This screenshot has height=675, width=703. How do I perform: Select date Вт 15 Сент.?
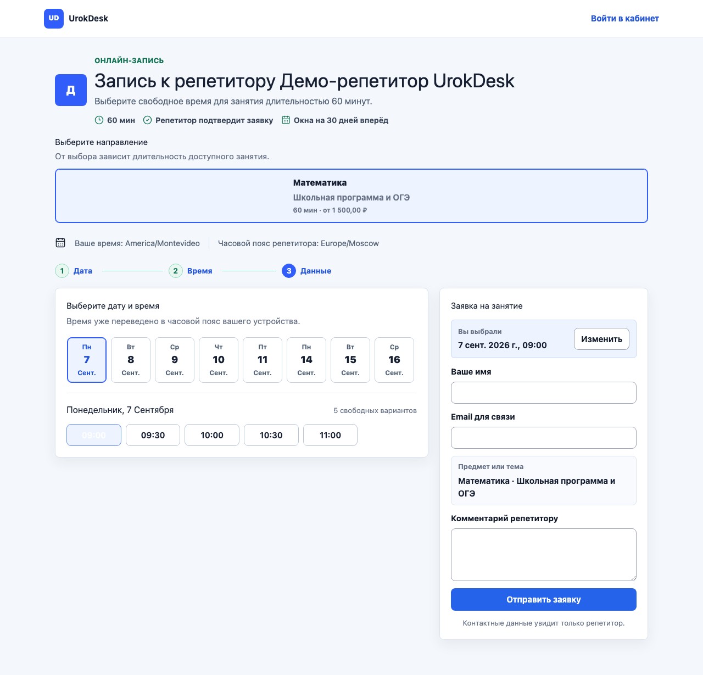coord(350,360)
